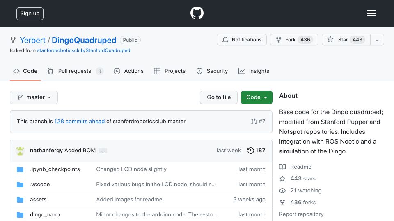Open the GitHub logo home link
Screen dimensions: 394x221
[197, 13]
